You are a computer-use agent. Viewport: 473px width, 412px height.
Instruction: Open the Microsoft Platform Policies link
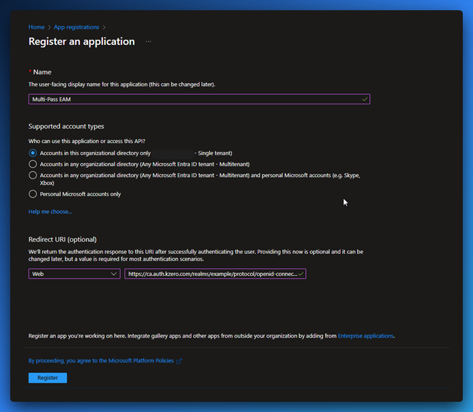pyautogui.click(x=101, y=361)
